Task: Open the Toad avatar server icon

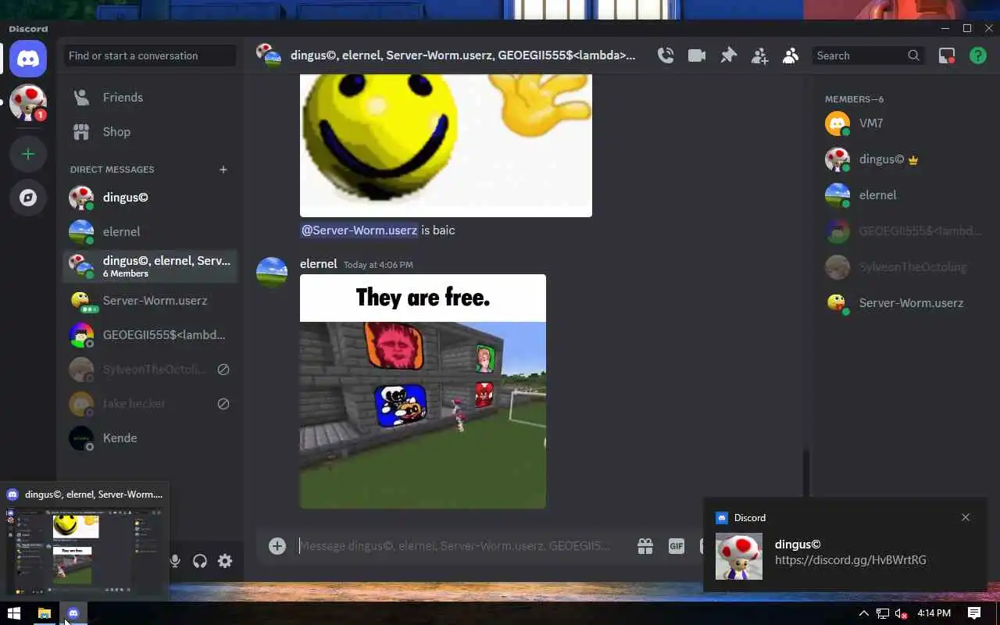Action: pyautogui.click(x=28, y=102)
